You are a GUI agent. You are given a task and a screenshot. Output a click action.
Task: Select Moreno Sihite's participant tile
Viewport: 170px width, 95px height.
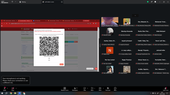click(x=110, y=31)
